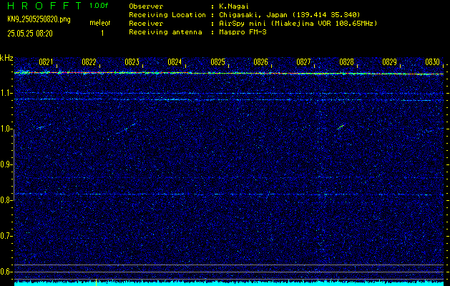
Task: Click the Receiving antenna label
Action: click(x=165, y=32)
